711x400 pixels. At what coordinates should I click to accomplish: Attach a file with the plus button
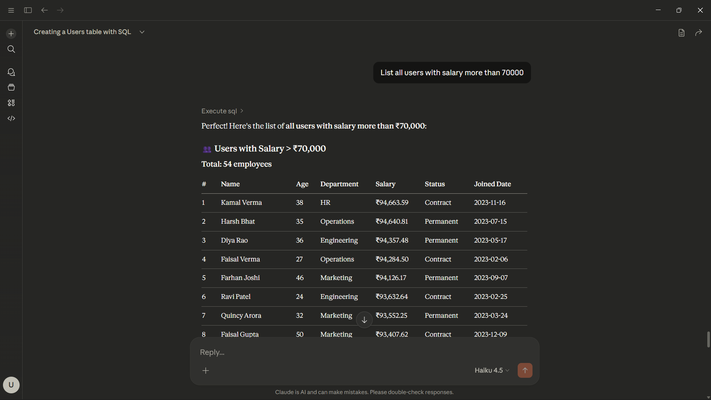(206, 370)
